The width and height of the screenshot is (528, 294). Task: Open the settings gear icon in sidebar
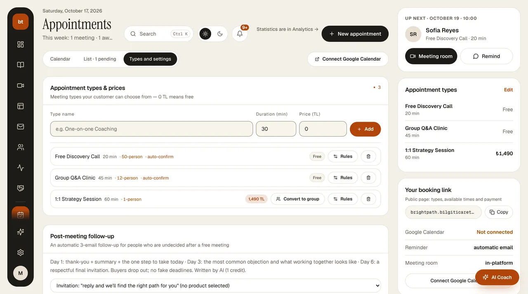[21, 253]
